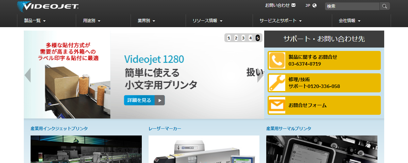Screen dimensions: 408x163
Task: Go to carousel slide 3
Action: click(x=243, y=38)
